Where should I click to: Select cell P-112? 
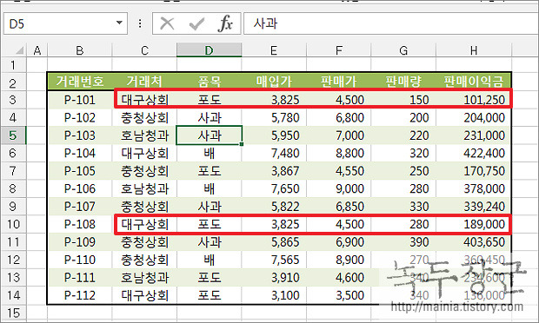[80, 295]
